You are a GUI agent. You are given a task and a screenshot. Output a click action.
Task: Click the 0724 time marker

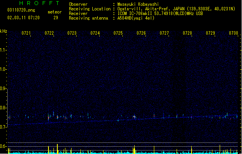coord(95,33)
